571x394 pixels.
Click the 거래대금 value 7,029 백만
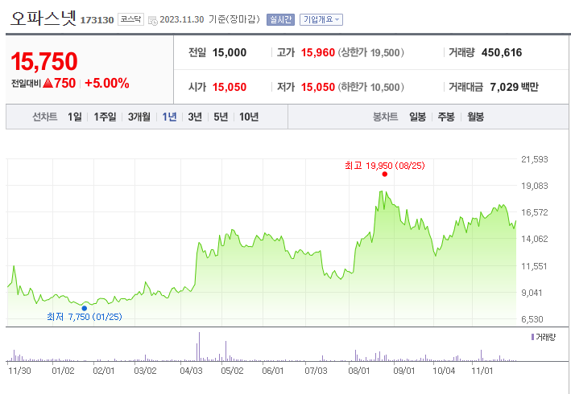tap(514, 87)
